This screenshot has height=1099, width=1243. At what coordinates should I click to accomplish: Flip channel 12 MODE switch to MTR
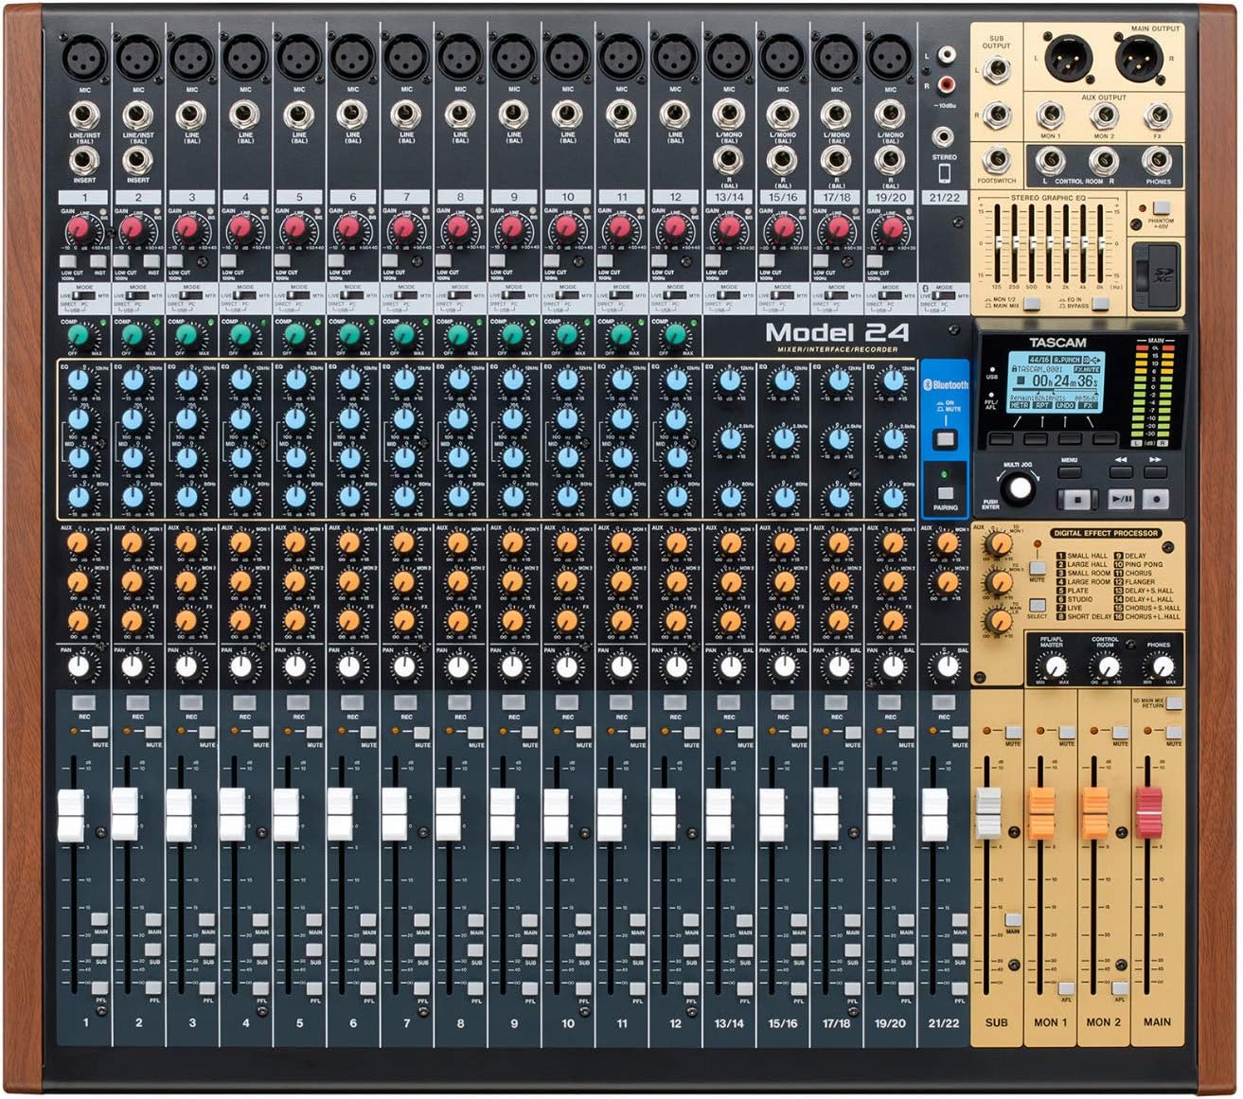675,295
